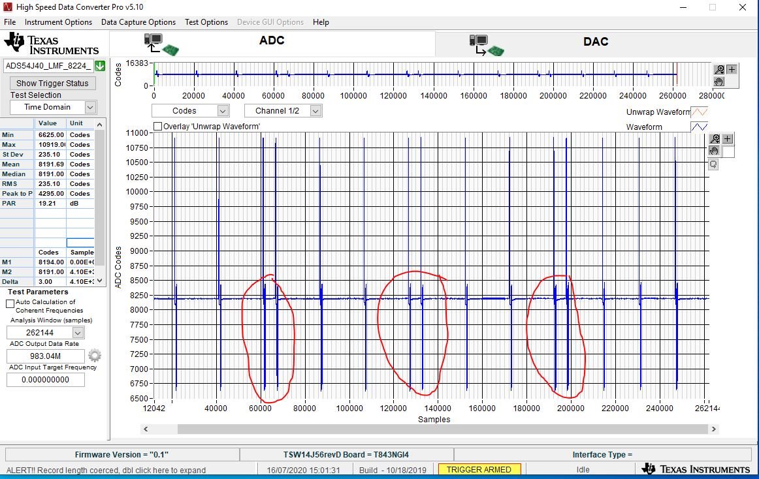
Task: Click the Texas Instruments logo in status bar
Action: [x=696, y=469]
